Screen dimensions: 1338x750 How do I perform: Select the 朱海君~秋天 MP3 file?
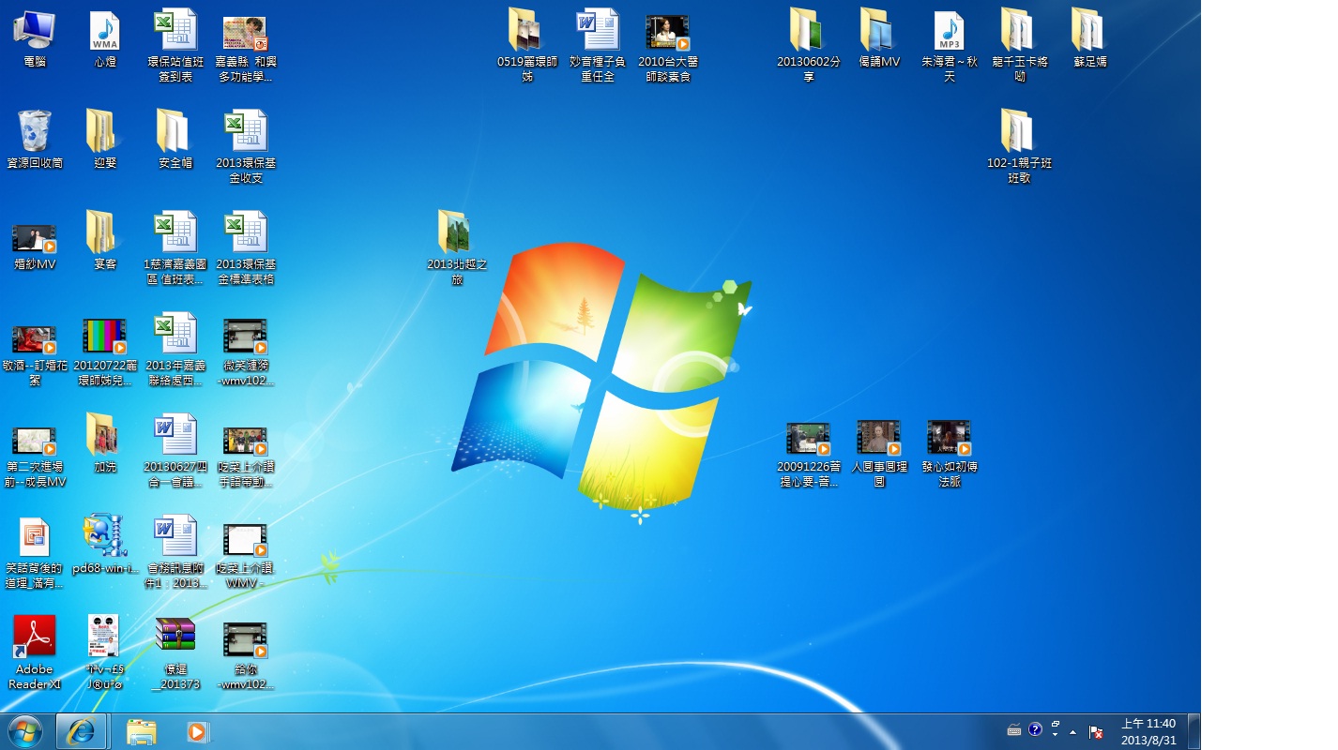(950, 45)
